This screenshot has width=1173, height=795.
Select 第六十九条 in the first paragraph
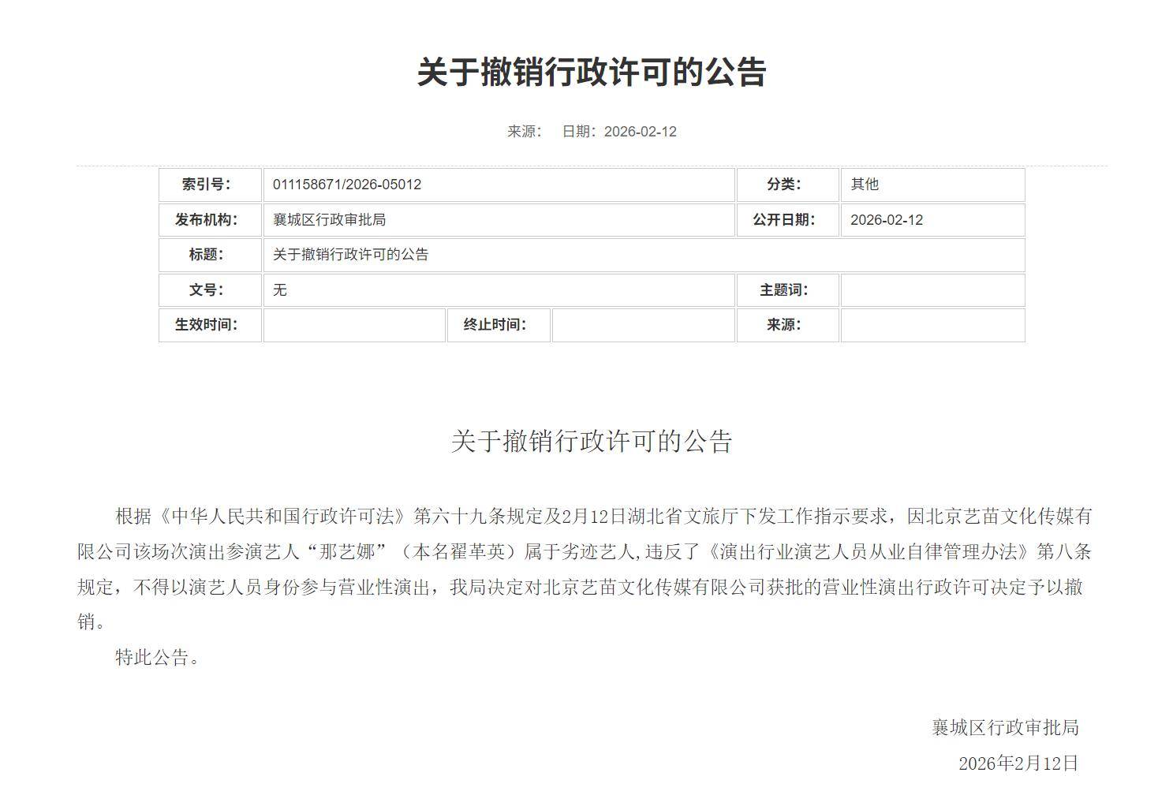(459, 517)
